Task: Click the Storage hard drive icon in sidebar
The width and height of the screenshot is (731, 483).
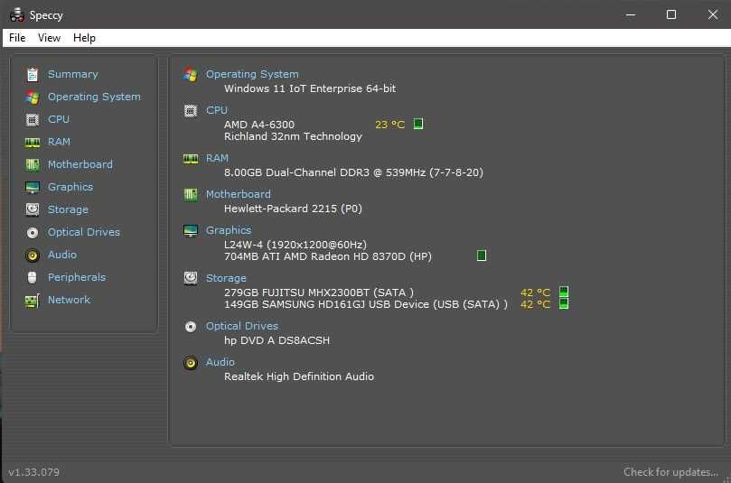Action: [x=33, y=209]
